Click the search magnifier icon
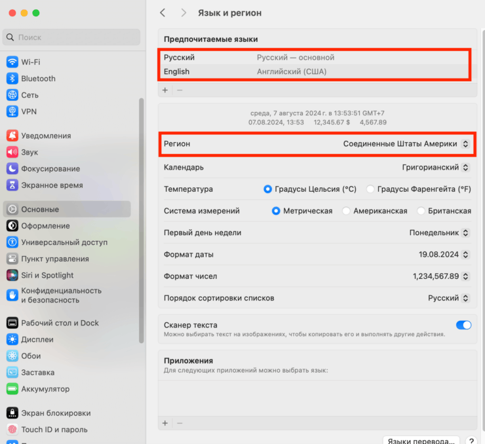 point(10,37)
